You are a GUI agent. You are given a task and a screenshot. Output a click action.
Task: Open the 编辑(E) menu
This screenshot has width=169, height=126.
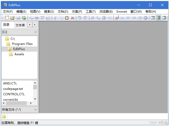(21, 12)
